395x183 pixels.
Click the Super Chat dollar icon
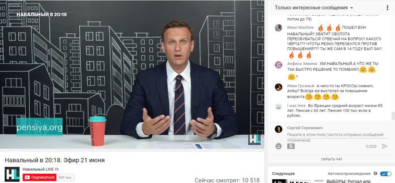pos(291,146)
